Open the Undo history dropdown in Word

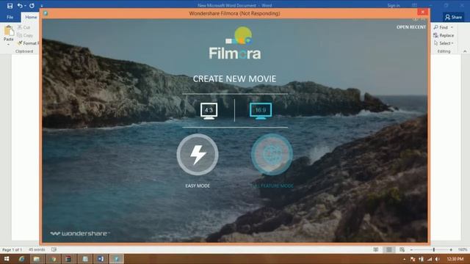25,6
